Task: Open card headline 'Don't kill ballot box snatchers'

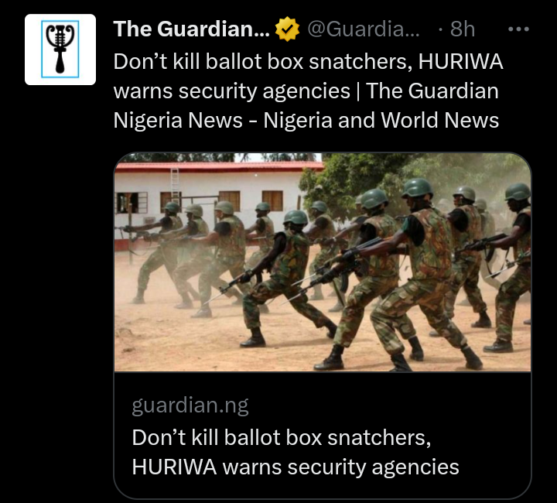Action: 282,437
